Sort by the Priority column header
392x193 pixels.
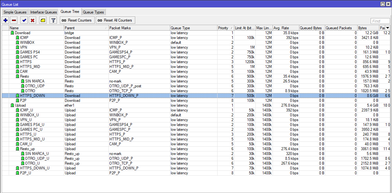226,28
